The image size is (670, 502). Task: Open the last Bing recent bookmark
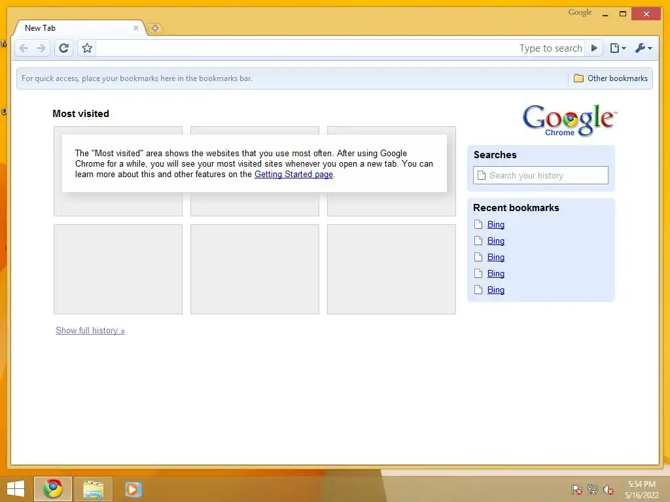pos(496,290)
